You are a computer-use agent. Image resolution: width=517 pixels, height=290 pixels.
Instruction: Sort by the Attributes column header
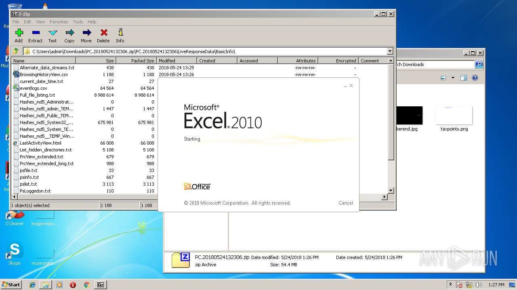click(298, 61)
